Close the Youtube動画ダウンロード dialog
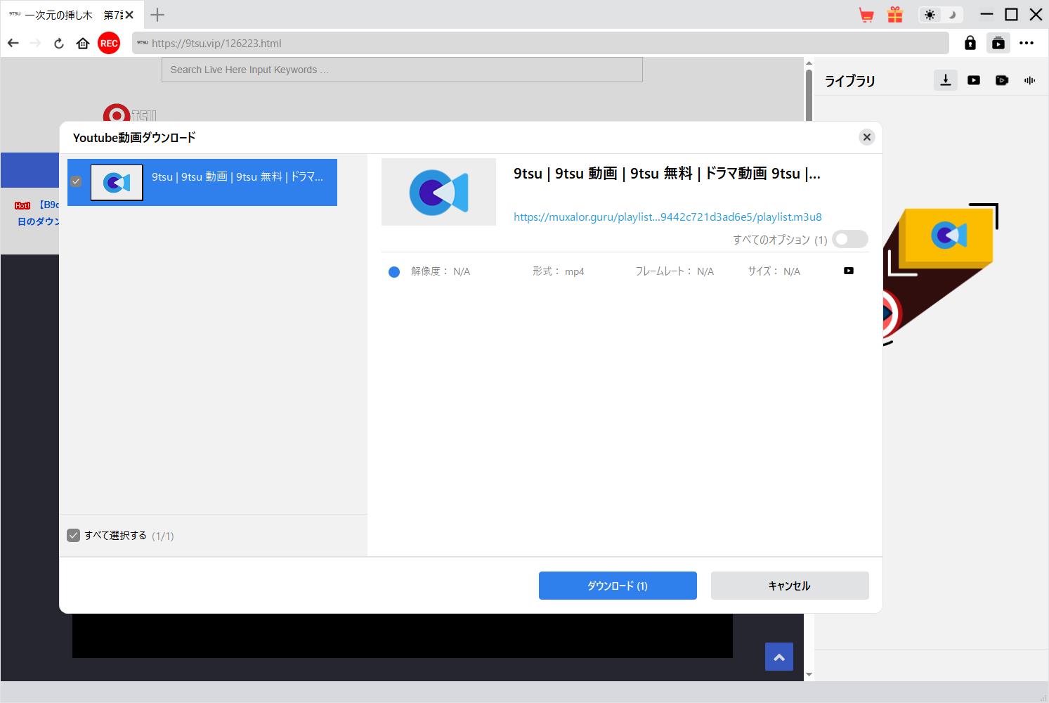Viewport: 1049px width, 703px height. click(x=867, y=137)
